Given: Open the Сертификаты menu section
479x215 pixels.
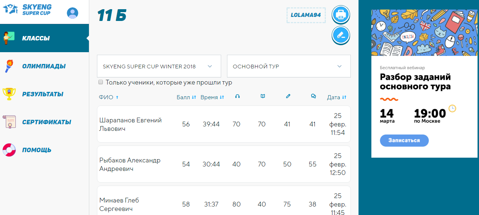Looking at the screenshot, I should (x=44, y=122).
